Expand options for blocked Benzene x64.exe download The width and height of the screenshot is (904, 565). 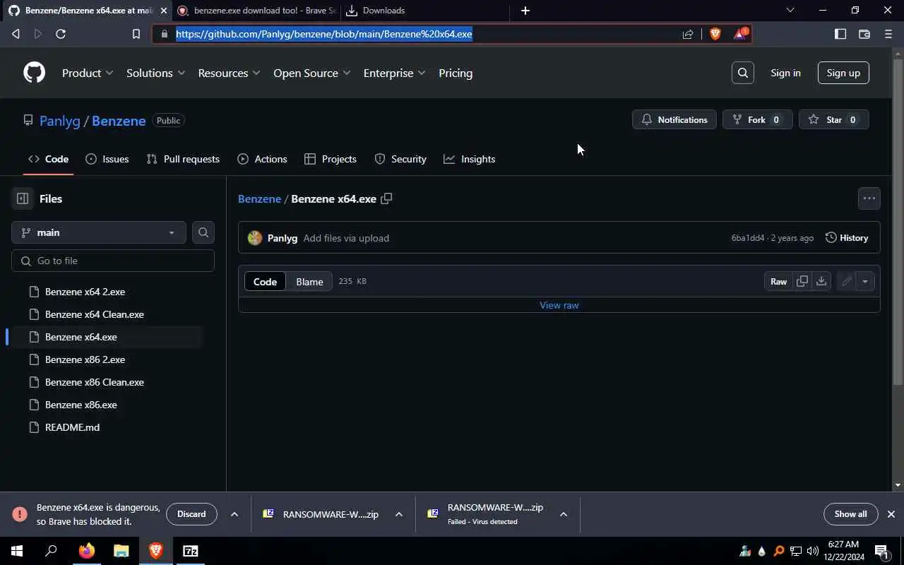tap(234, 514)
